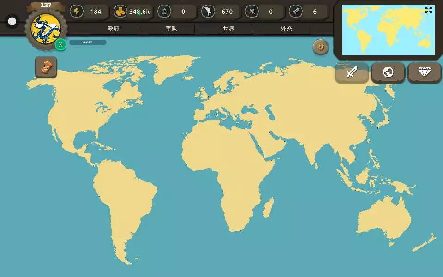This screenshot has width=443, height=277.
Task: Select Madagascar island on the main map
Action: (269, 207)
